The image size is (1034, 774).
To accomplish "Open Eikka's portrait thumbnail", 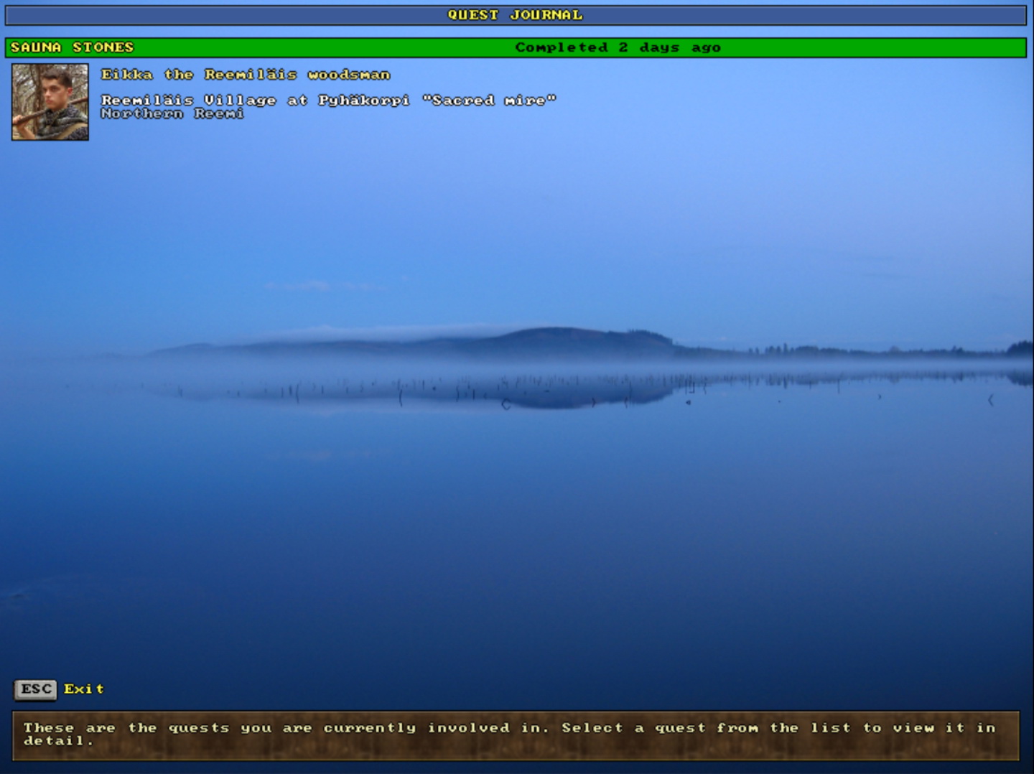I will tap(50, 102).
